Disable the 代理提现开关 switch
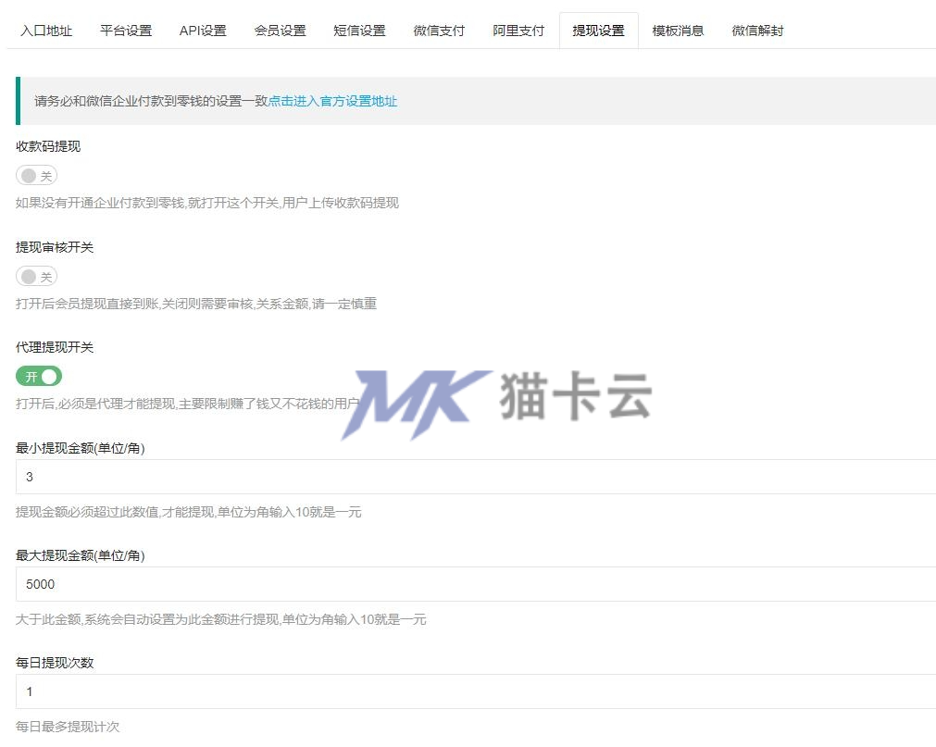936x747 pixels. point(39,377)
